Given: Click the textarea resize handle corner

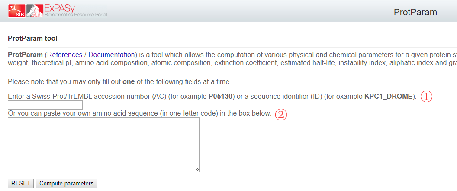Looking at the screenshot, I should pos(197,169).
